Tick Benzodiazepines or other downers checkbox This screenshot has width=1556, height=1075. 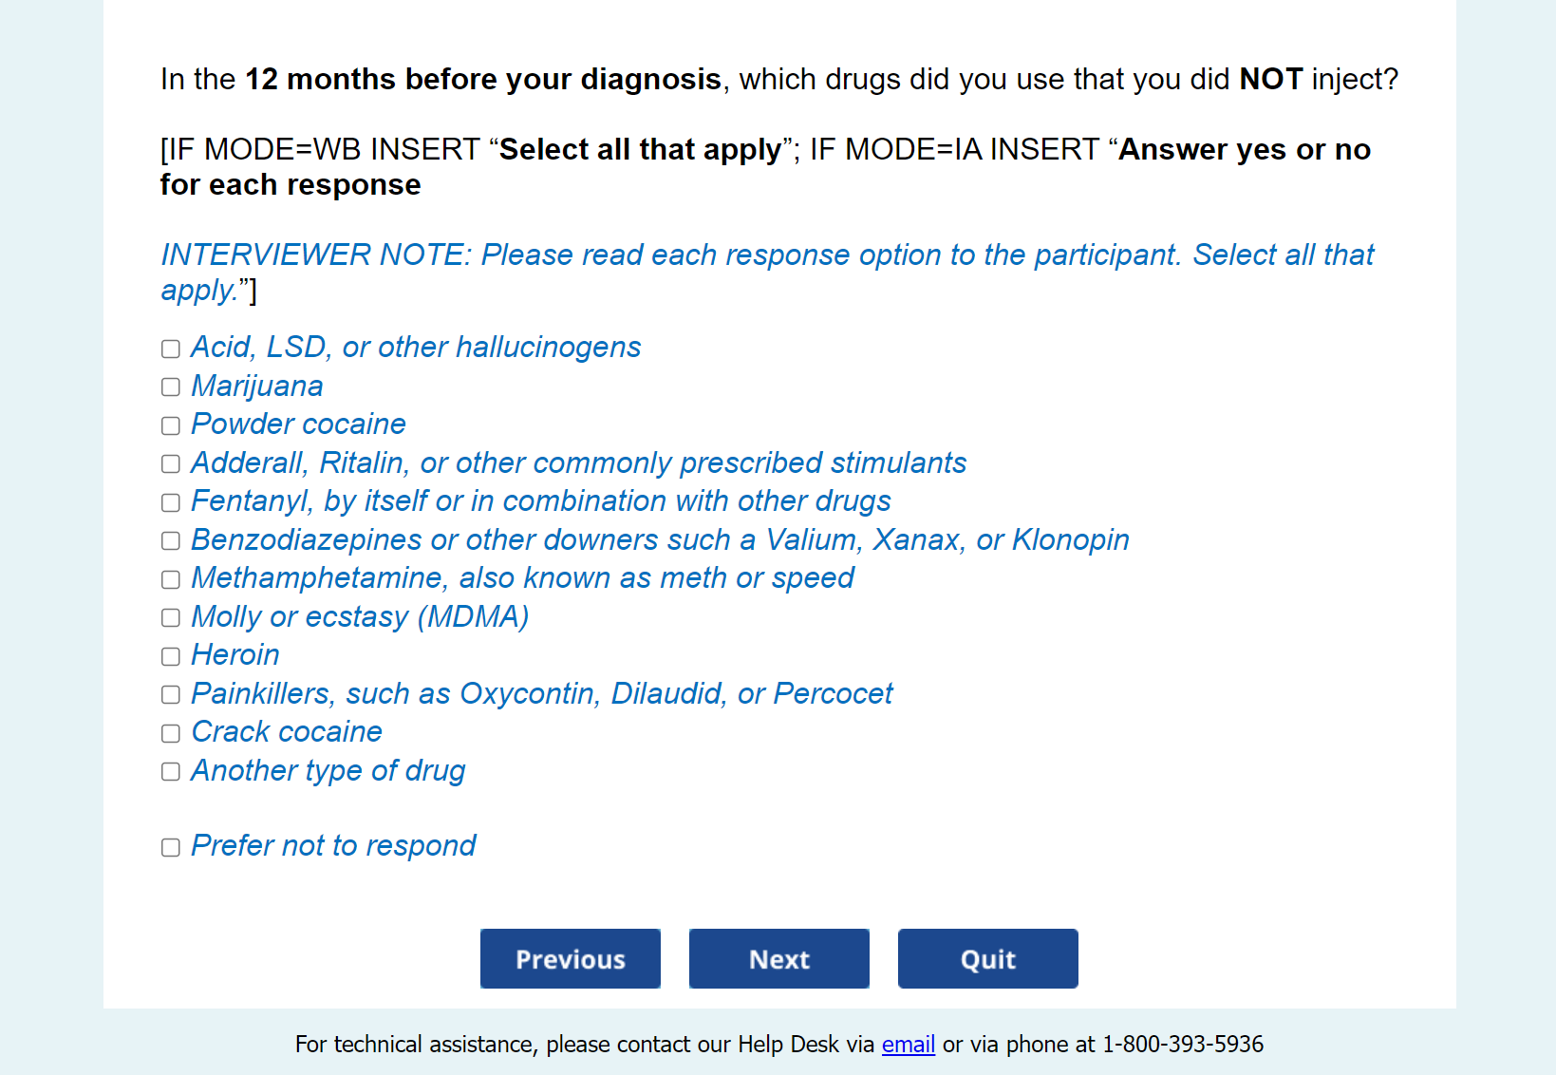[171, 541]
